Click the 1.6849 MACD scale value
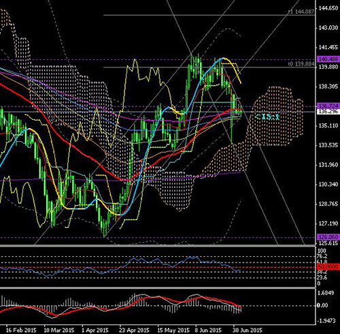Viewport: 340px width, 334px height. tap(326, 293)
